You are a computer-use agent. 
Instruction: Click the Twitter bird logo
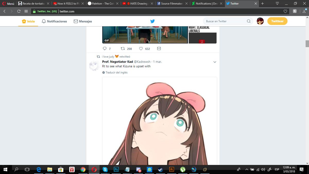pos(152,21)
